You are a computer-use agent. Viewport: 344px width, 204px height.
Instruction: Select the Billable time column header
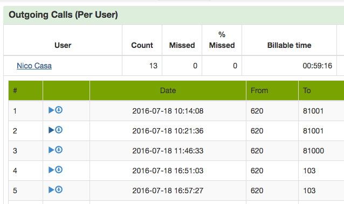tap(289, 45)
